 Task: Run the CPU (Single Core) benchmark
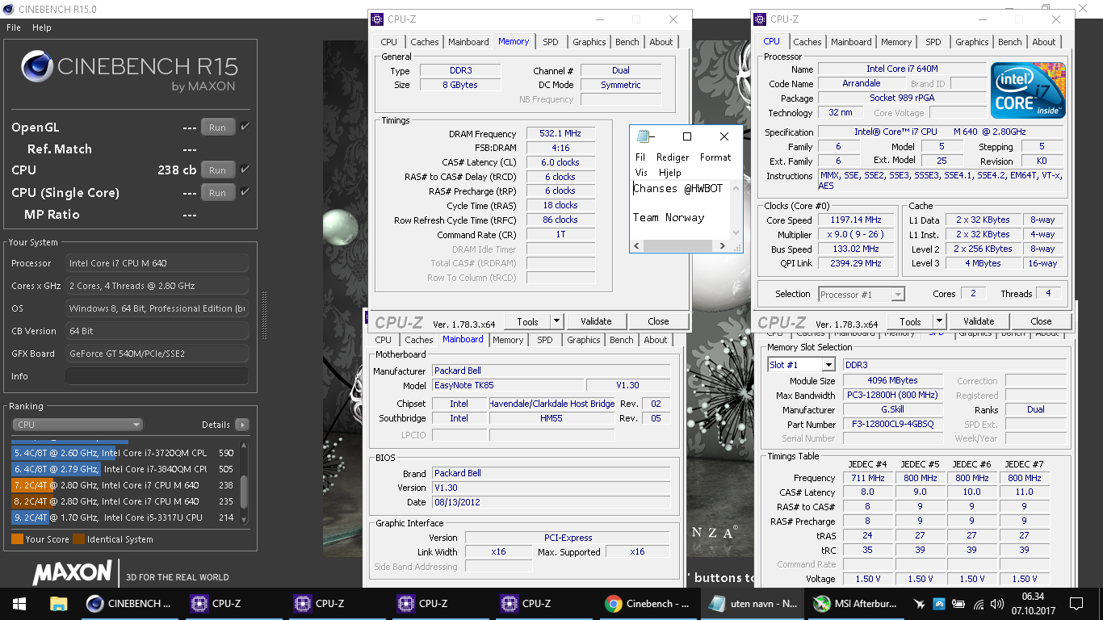click(x=218, y=192)
